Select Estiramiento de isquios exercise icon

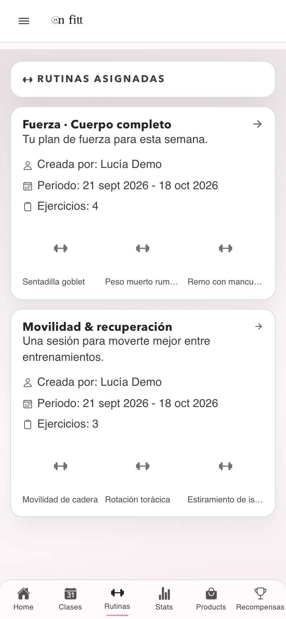click(x=225, y=466)
